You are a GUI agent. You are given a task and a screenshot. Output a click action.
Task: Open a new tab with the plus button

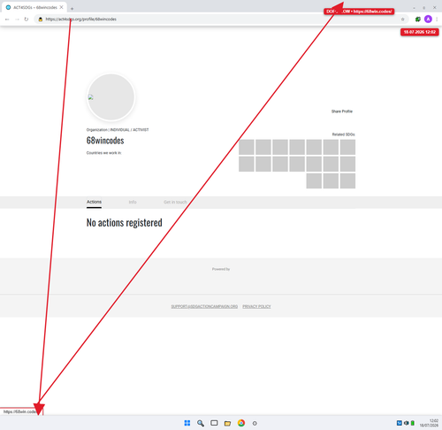[x=72, y=9]
